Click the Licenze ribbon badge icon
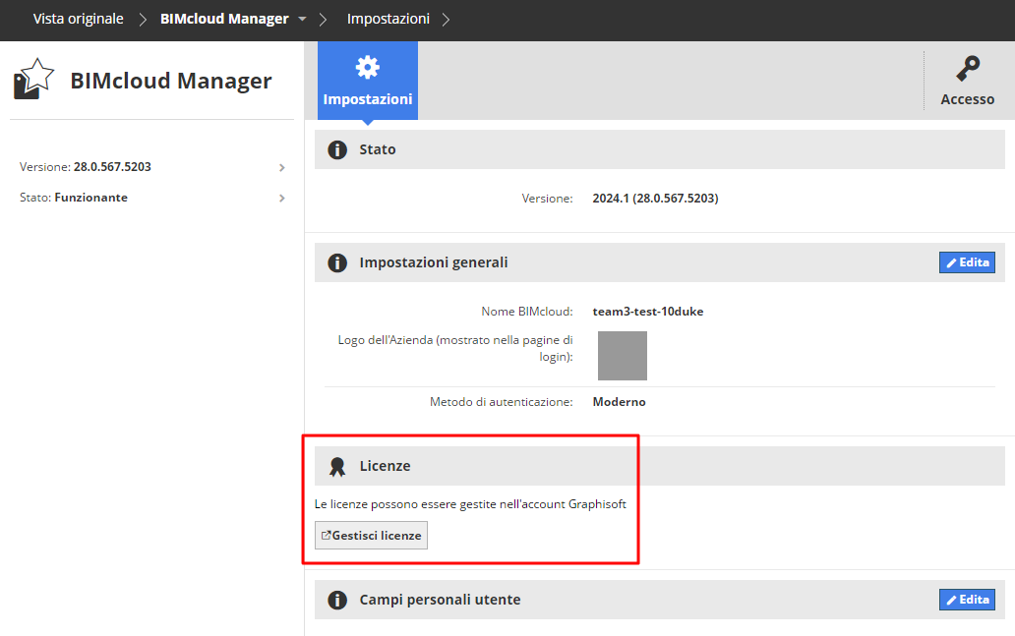 (337, 466)
